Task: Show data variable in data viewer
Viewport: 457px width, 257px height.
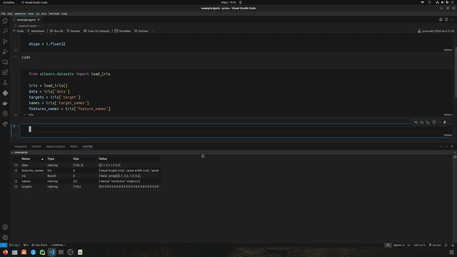Action: (x=16, y=165)
